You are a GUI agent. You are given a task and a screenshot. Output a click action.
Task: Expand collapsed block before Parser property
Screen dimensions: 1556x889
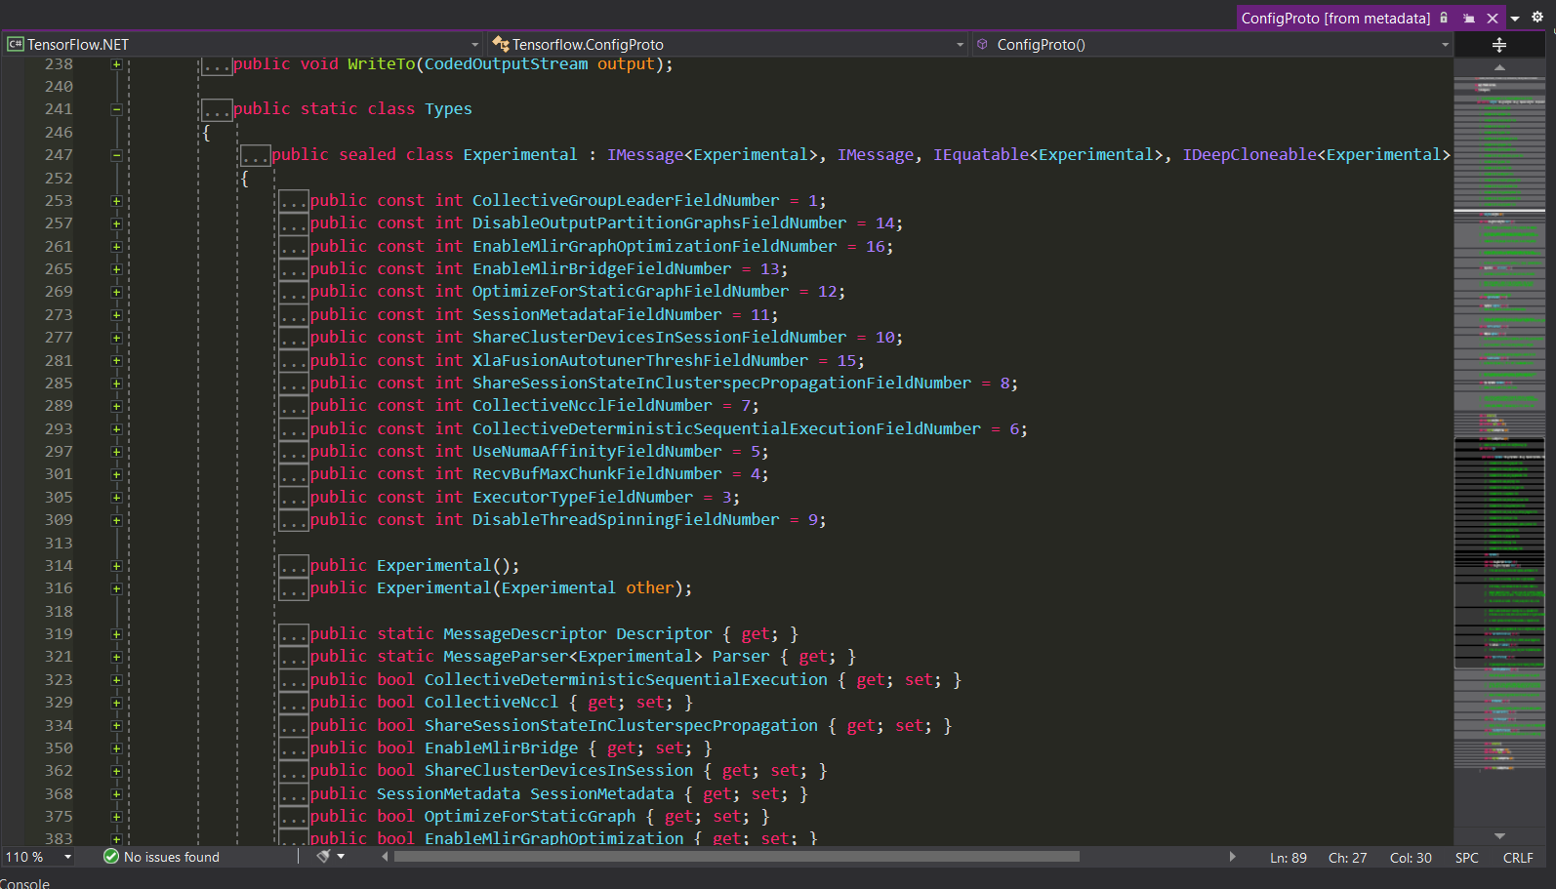coord(293,657)
